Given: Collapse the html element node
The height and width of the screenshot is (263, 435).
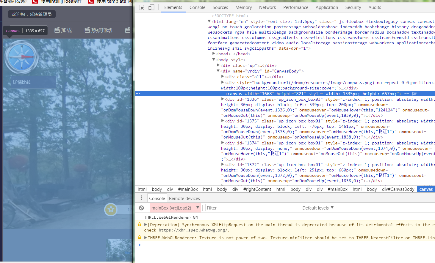Looking at the screenshot, I should coord(209,21).
